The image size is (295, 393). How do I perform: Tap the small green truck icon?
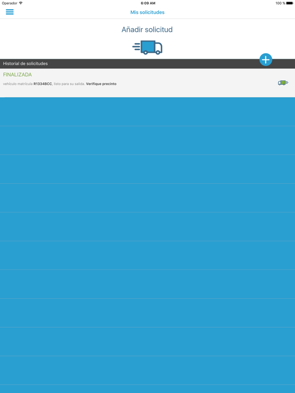point(283,83)
